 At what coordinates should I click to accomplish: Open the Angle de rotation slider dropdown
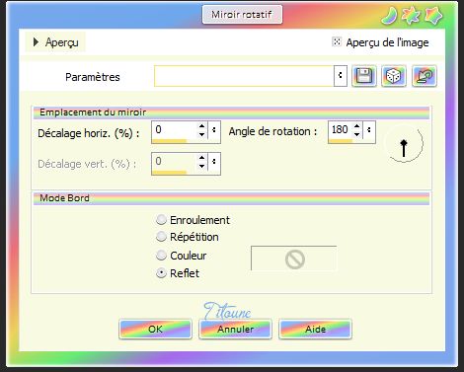[x=369, y=130]
